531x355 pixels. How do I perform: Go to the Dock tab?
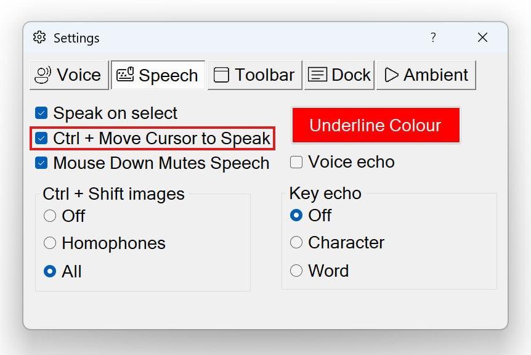339,75
